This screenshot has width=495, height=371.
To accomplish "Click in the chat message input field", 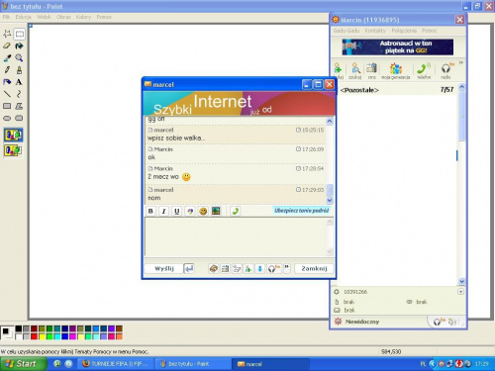I will (x=237, y=236).
